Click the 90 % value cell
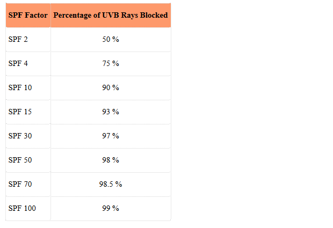This screenshot has width=333, height=228. (111, 88)
